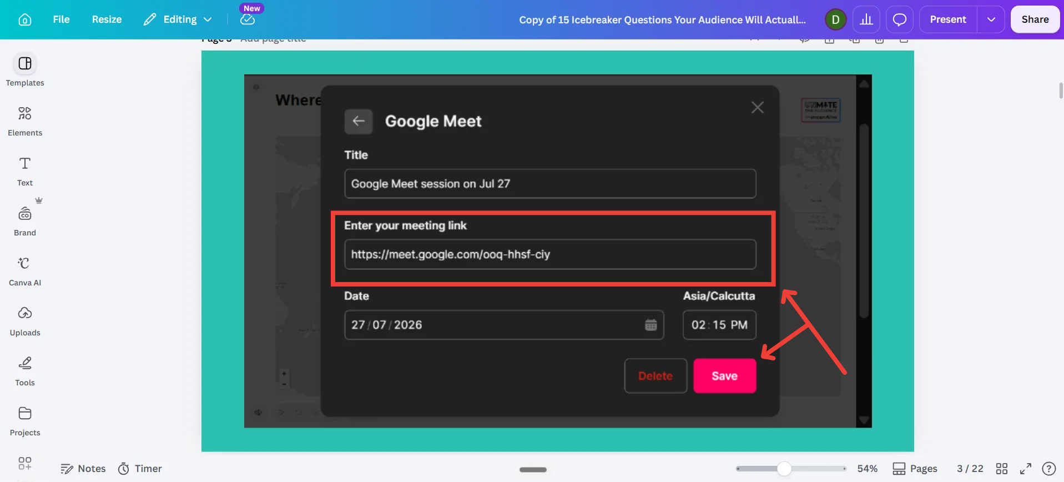Click the page scrollbar on the right edge
The image size is (1064, 482).
click(x=1061, y=90)
